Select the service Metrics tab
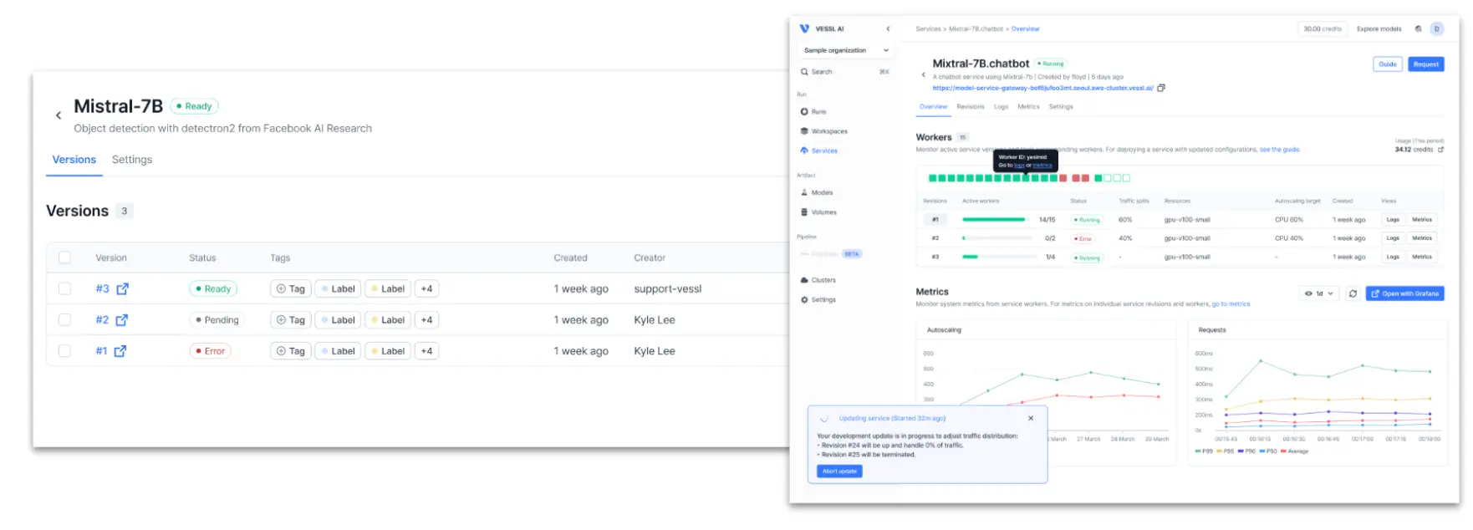The width and height of the screenshot is (1473, 530). (x=1028, y=107)
